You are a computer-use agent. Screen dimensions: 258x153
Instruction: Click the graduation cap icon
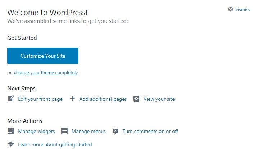[x=11, y=145]
